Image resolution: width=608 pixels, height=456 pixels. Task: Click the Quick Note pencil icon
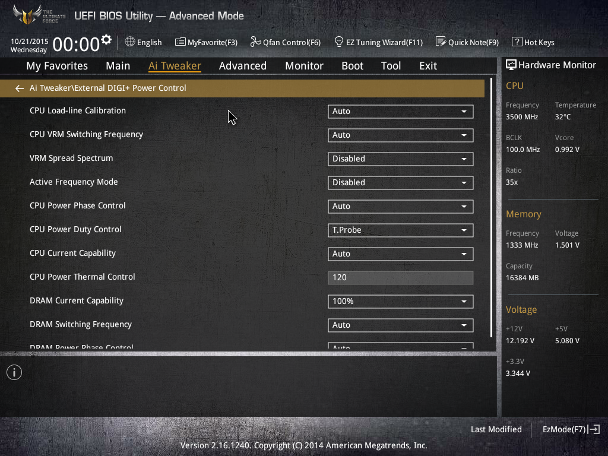click(x=441, y=42)
